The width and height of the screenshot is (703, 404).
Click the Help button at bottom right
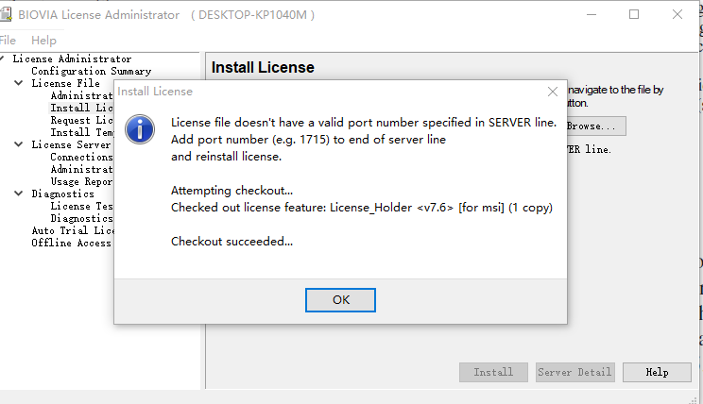click(x=657, y=372)
